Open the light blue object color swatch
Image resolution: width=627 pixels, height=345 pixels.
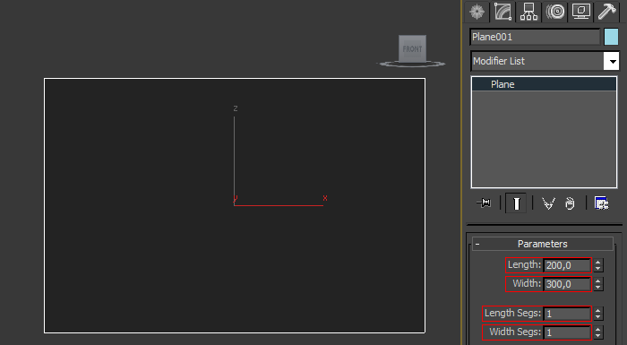611,37
